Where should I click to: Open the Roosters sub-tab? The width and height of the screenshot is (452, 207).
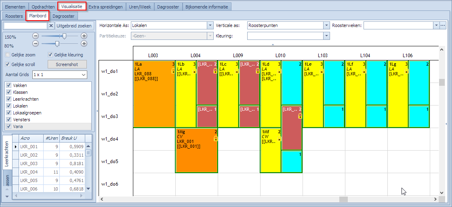coord(14,16)
